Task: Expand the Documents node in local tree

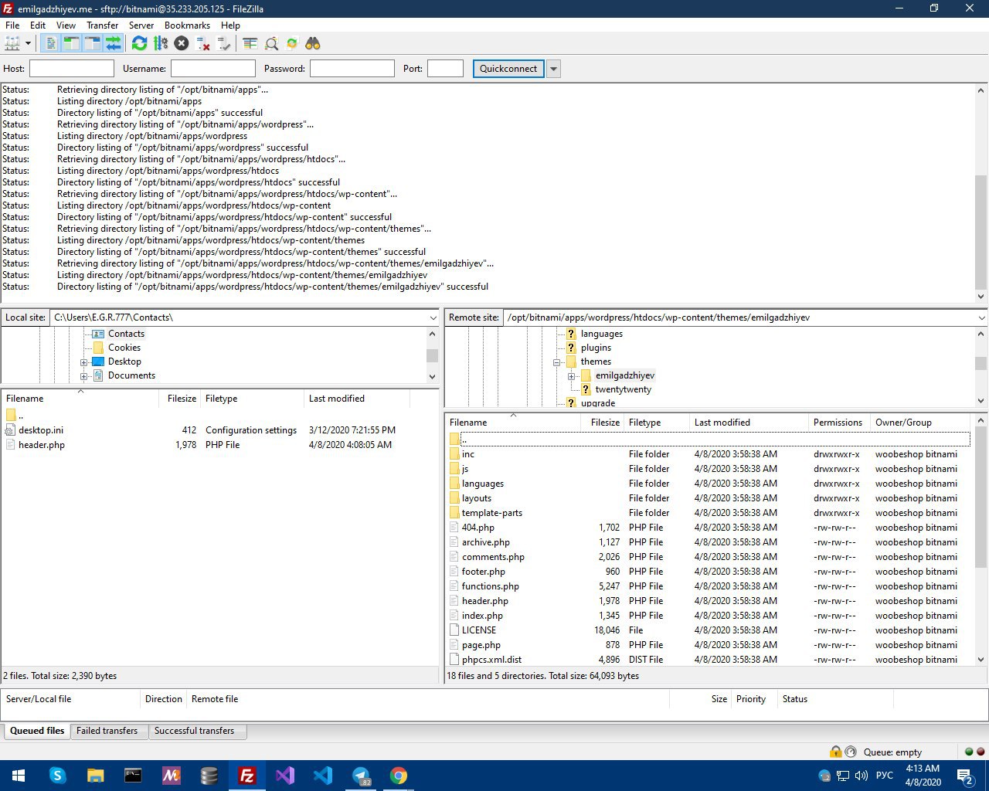Action: (84, 376)
